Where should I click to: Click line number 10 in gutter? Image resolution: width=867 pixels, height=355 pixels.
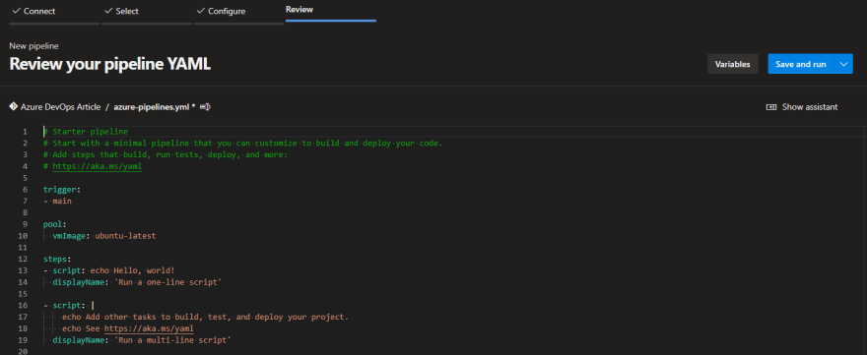click(23, 236)
